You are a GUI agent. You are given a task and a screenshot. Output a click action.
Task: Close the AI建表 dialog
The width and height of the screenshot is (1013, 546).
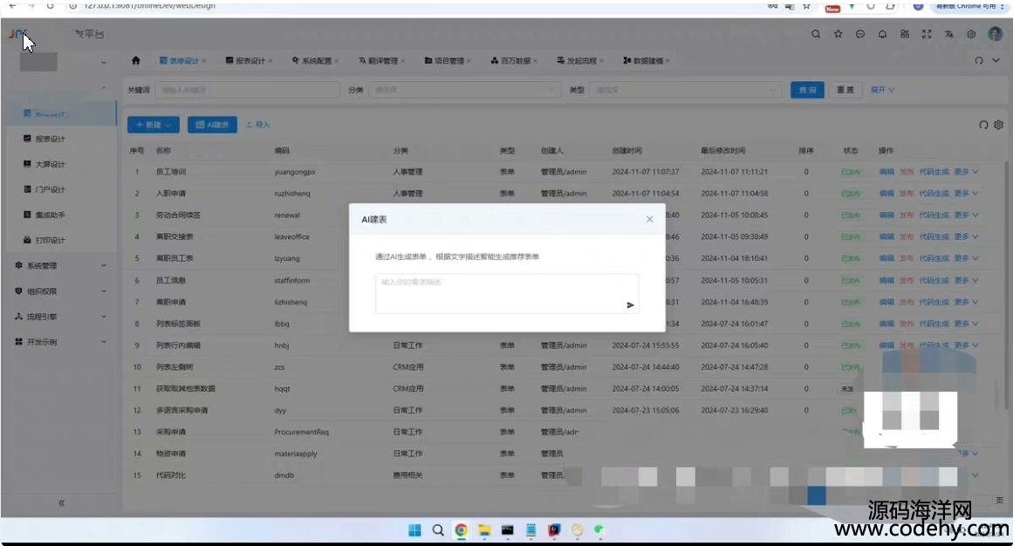(x=649, y=220)
